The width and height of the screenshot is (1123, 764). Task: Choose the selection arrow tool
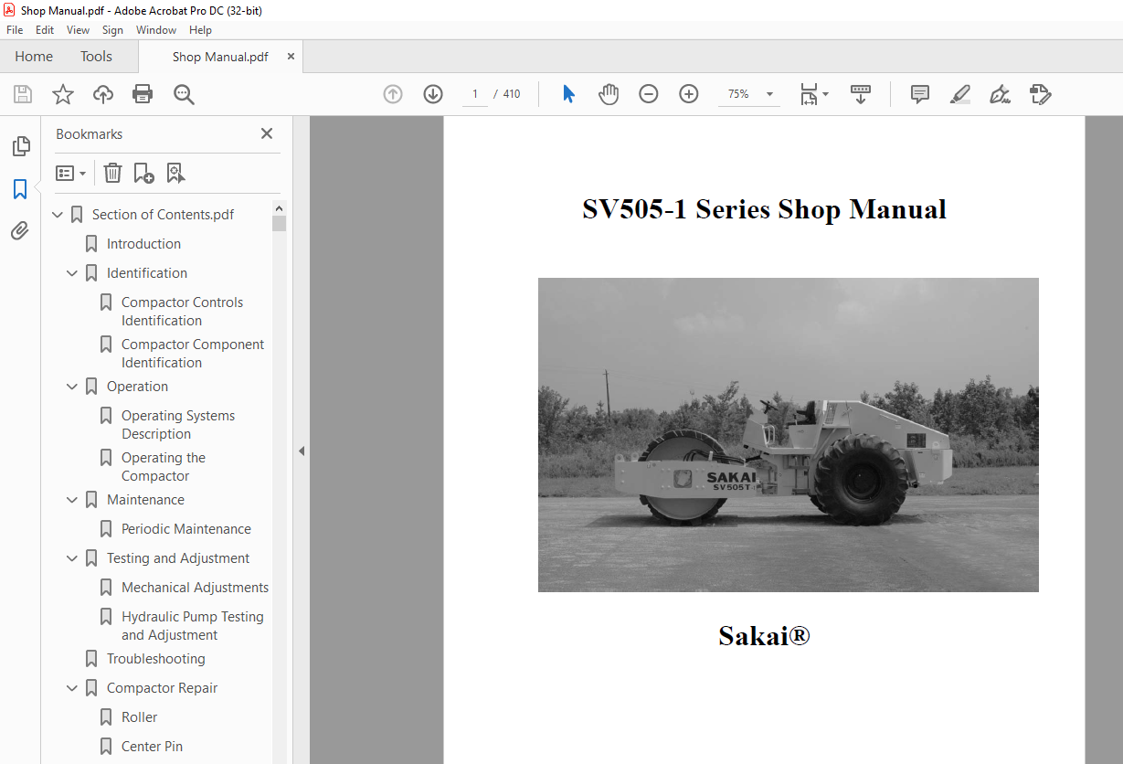(568, 94)
